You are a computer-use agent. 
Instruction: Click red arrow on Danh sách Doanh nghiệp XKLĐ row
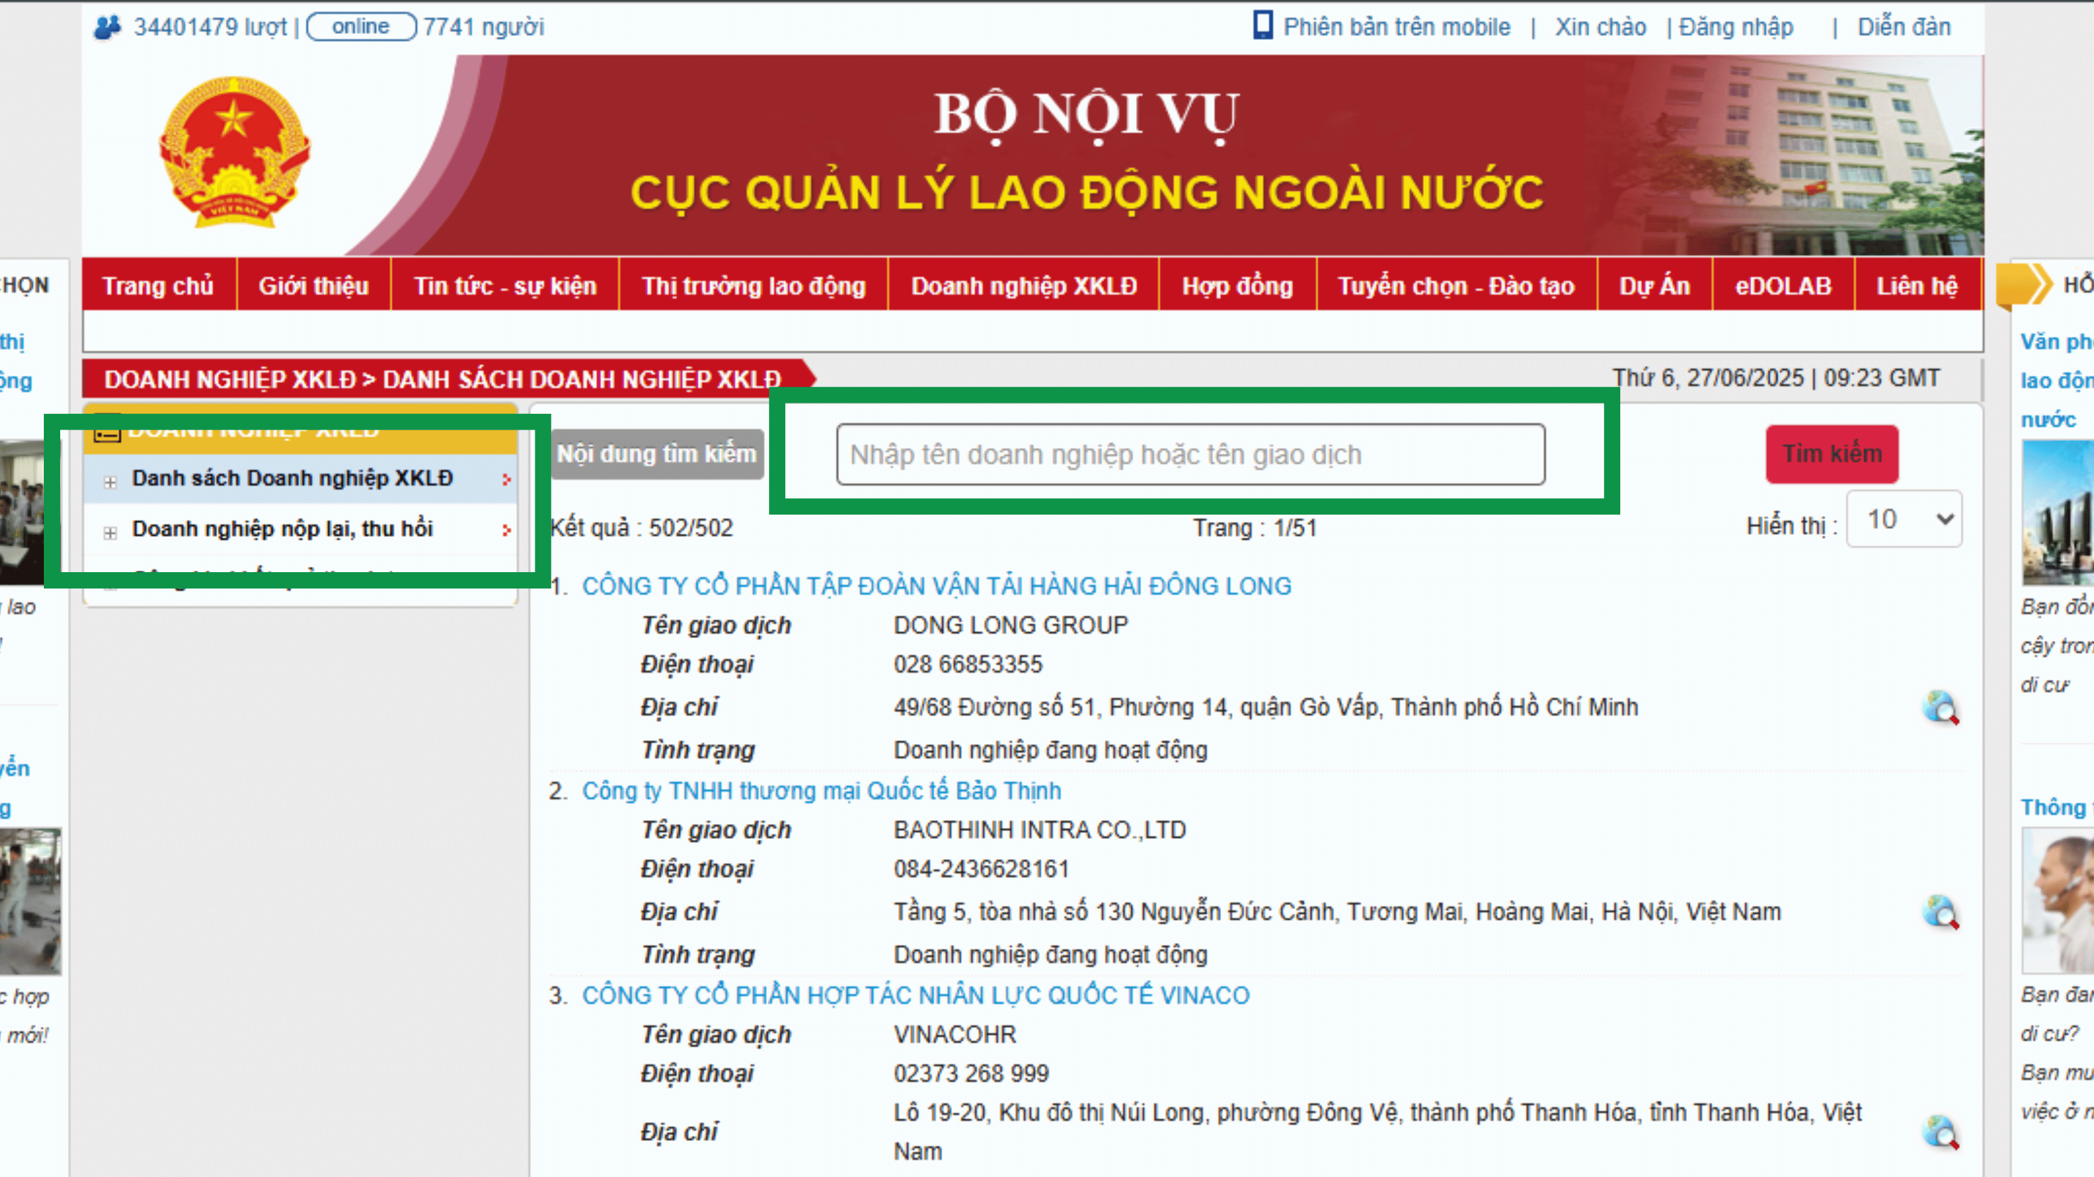(x=506, y=480)
